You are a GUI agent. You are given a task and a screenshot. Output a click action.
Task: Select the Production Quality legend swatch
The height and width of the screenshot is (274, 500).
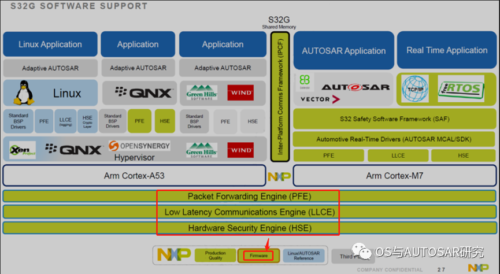(x=215, y=256)
